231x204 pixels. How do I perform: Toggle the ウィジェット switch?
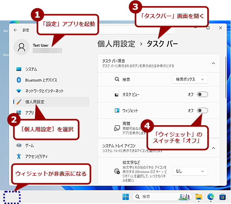[202, 110]
